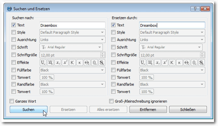The height and width of the screenshot is (126, 218).
Task: Click Underline Words effect icon under Suchen nach
Action: click(50, 63)
